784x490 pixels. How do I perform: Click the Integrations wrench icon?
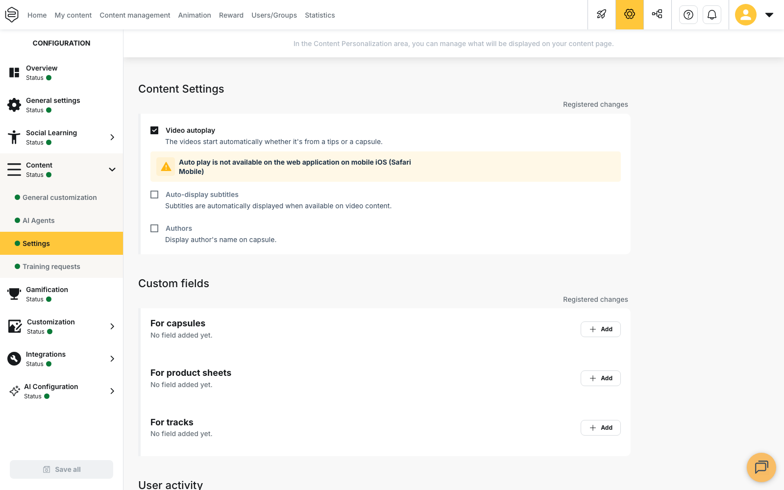14,359
